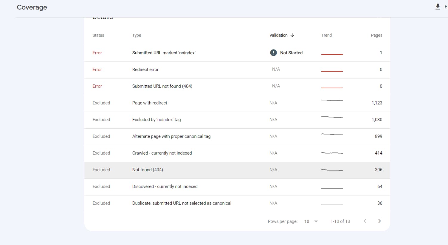Click the export download icon

click(x=438, y=7)
